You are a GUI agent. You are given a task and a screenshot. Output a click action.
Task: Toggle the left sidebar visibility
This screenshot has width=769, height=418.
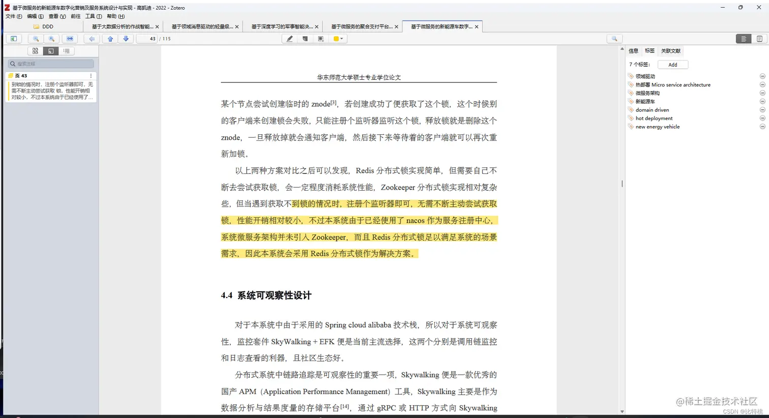point(13,38)
